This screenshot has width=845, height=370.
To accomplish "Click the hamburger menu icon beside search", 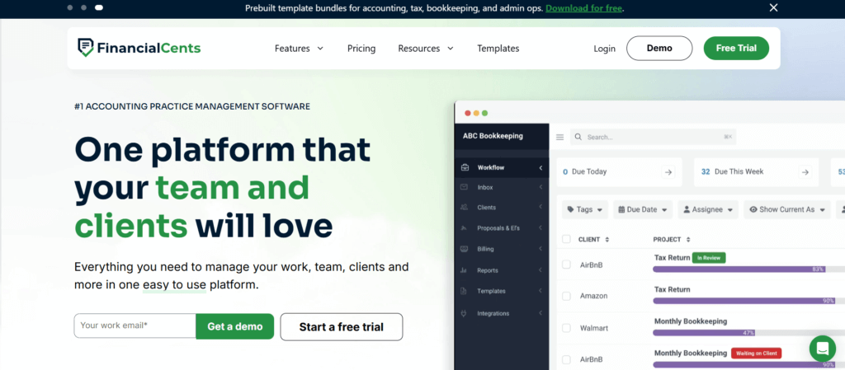I will (x=560, y=138).
